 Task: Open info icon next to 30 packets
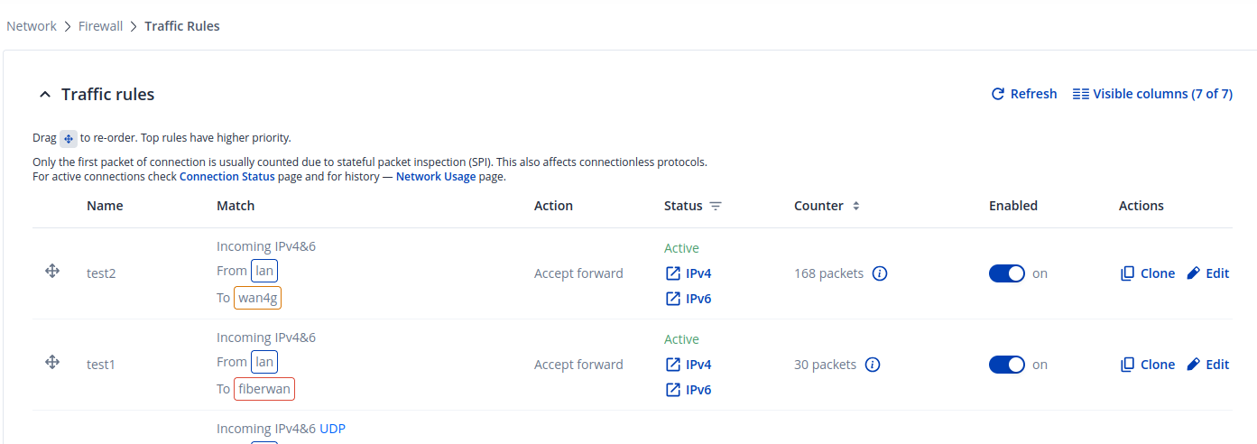click(873, 365)
